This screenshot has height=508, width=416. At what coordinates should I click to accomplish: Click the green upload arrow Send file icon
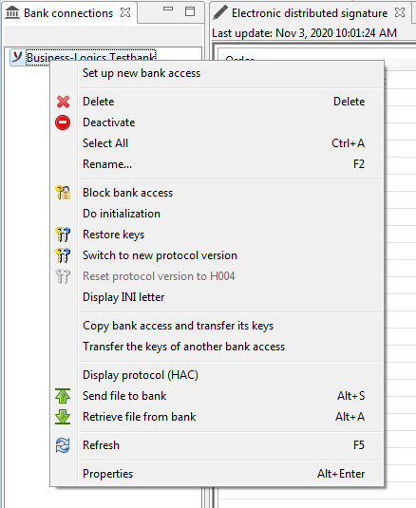pyautogui.click(x=63, y=396)
